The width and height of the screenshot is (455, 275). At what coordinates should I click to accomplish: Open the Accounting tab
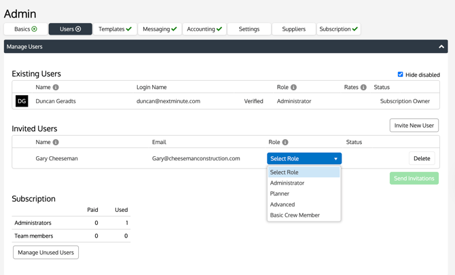click(204, 29)
